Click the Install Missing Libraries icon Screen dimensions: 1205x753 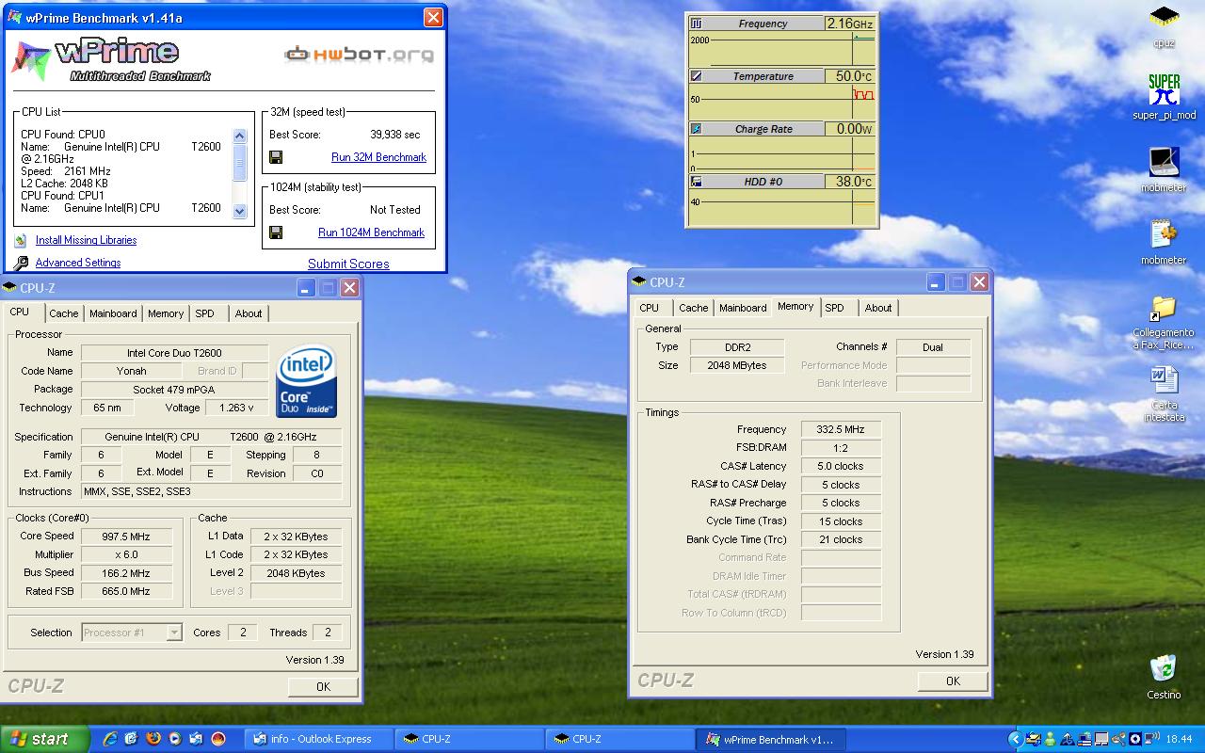(21, 241)
